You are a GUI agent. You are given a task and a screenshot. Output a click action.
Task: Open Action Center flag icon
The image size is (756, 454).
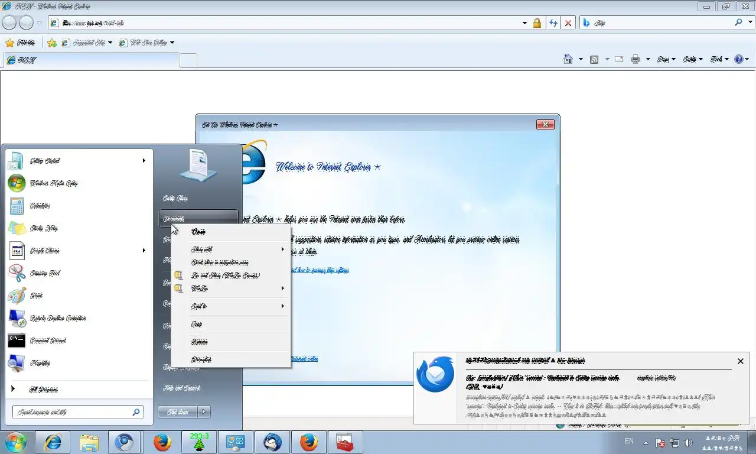pos(661,443)
